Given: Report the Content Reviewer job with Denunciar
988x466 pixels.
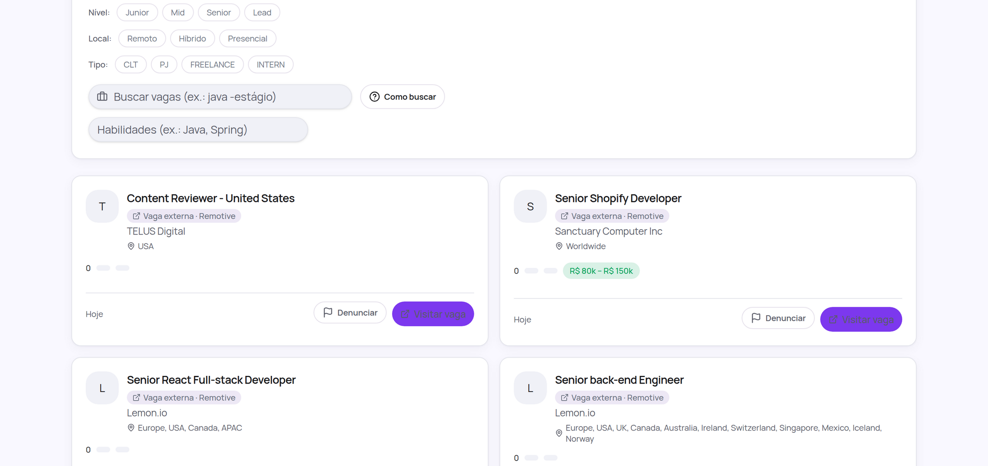Looking at the screenshot, I should click(x=350, y=313).
